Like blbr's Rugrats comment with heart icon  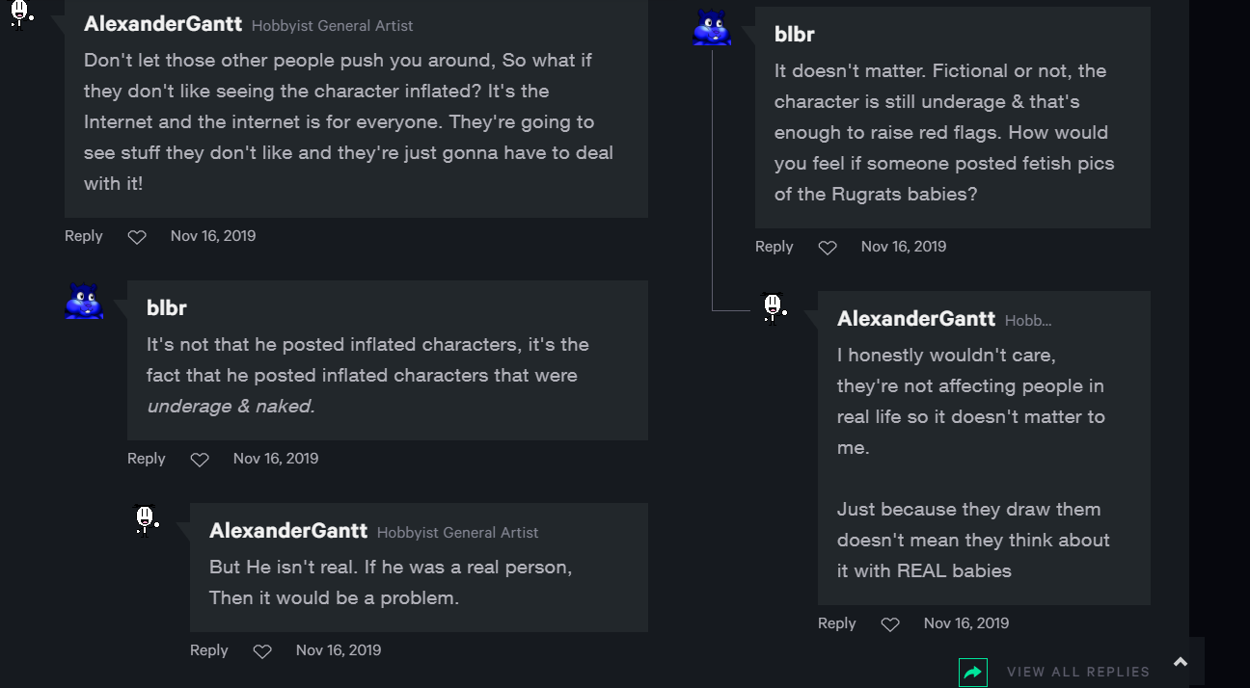point(828,248)
